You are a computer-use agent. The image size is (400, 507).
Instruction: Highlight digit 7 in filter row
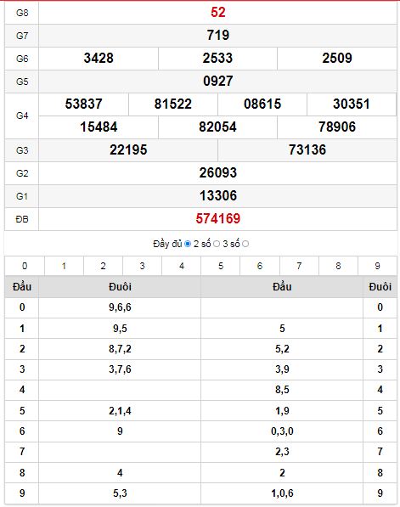tap(299, 266)
